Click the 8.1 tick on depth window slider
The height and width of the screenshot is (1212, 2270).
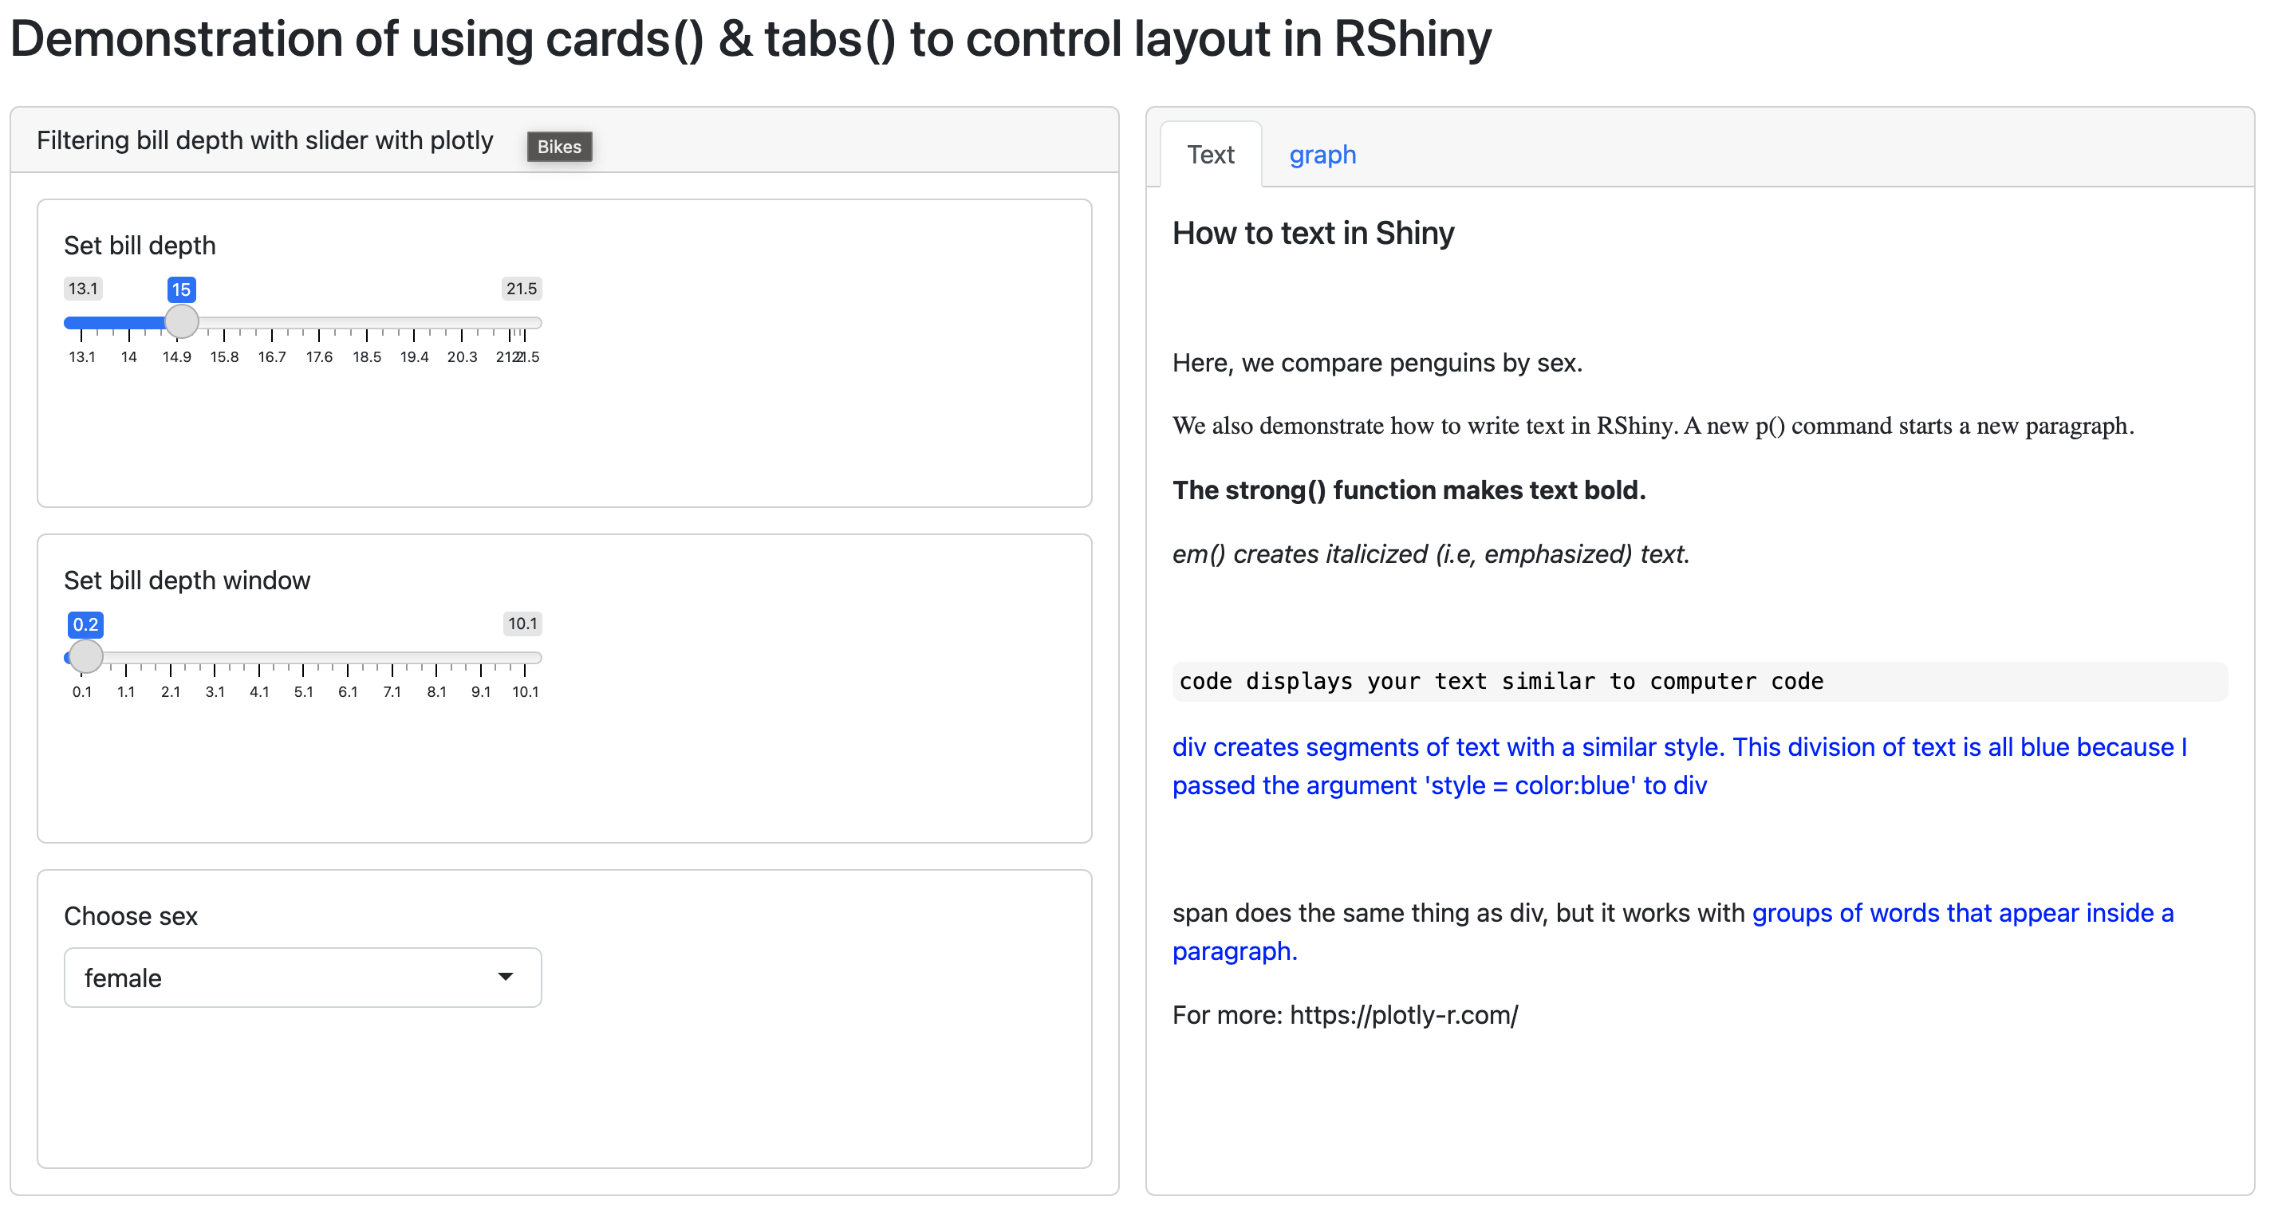(436, 691)
